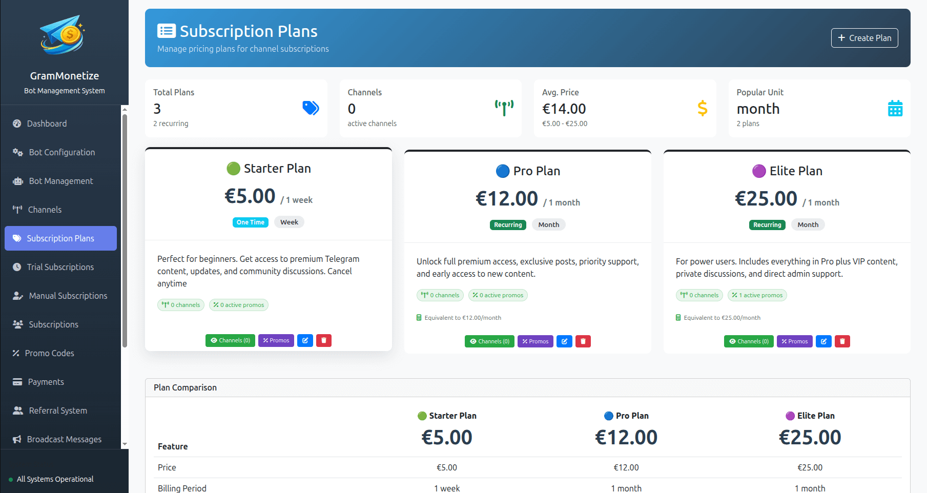The width and height of the screenshot is (927, 493).
Task: Open the Dashboard from the sidebar
Action: 47,123
